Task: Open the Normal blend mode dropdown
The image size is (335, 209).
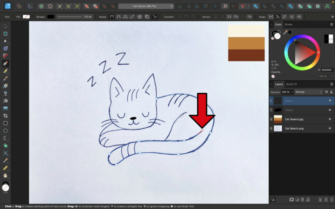Action: pos(309,92)
